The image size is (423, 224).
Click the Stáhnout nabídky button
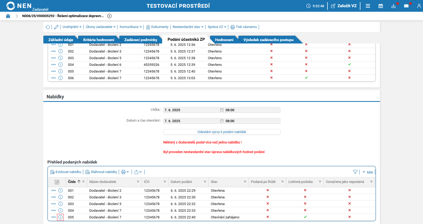tap(101, 172)
